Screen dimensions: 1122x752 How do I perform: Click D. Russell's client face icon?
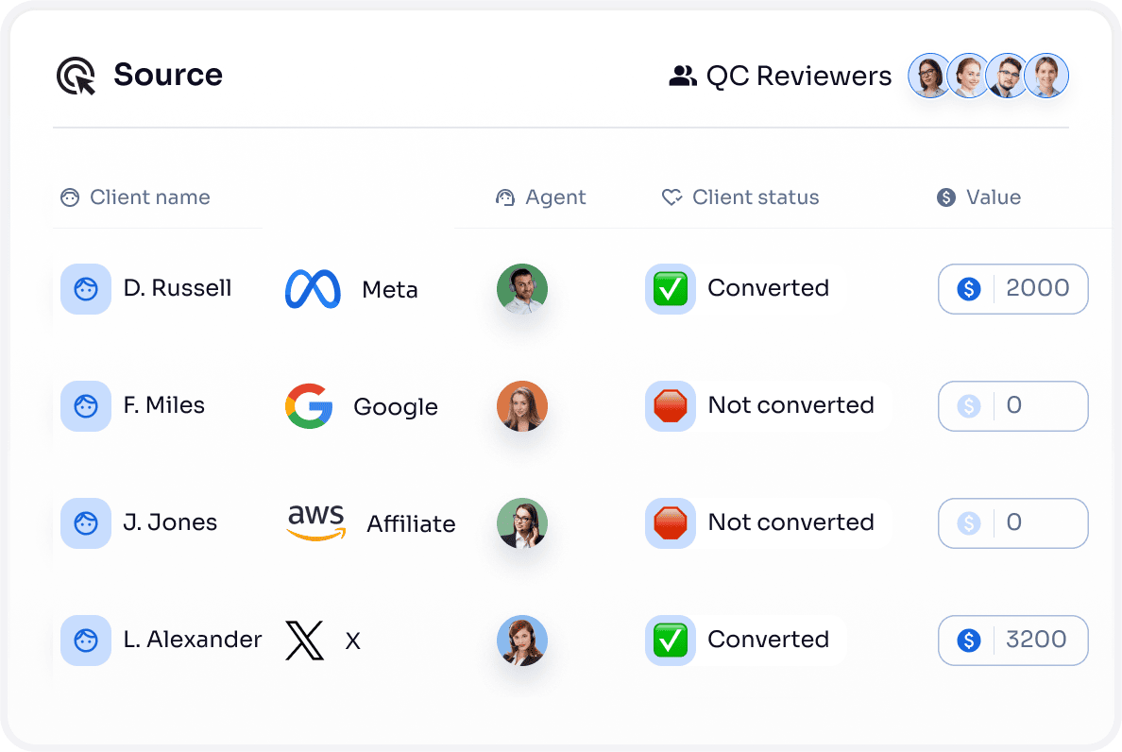pos(86,289)
